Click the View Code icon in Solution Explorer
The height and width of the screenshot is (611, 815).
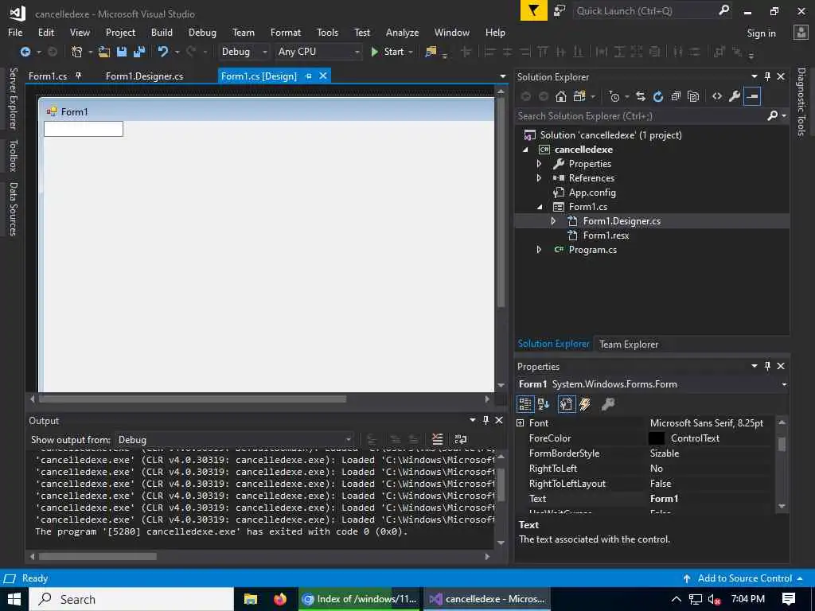pos(717,96)
